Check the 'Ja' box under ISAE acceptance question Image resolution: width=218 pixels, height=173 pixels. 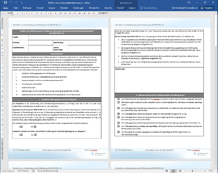click(x=21, y=127)
